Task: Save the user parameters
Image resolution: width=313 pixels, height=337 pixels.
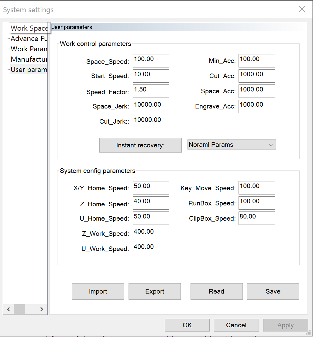Action: [273, 291]
